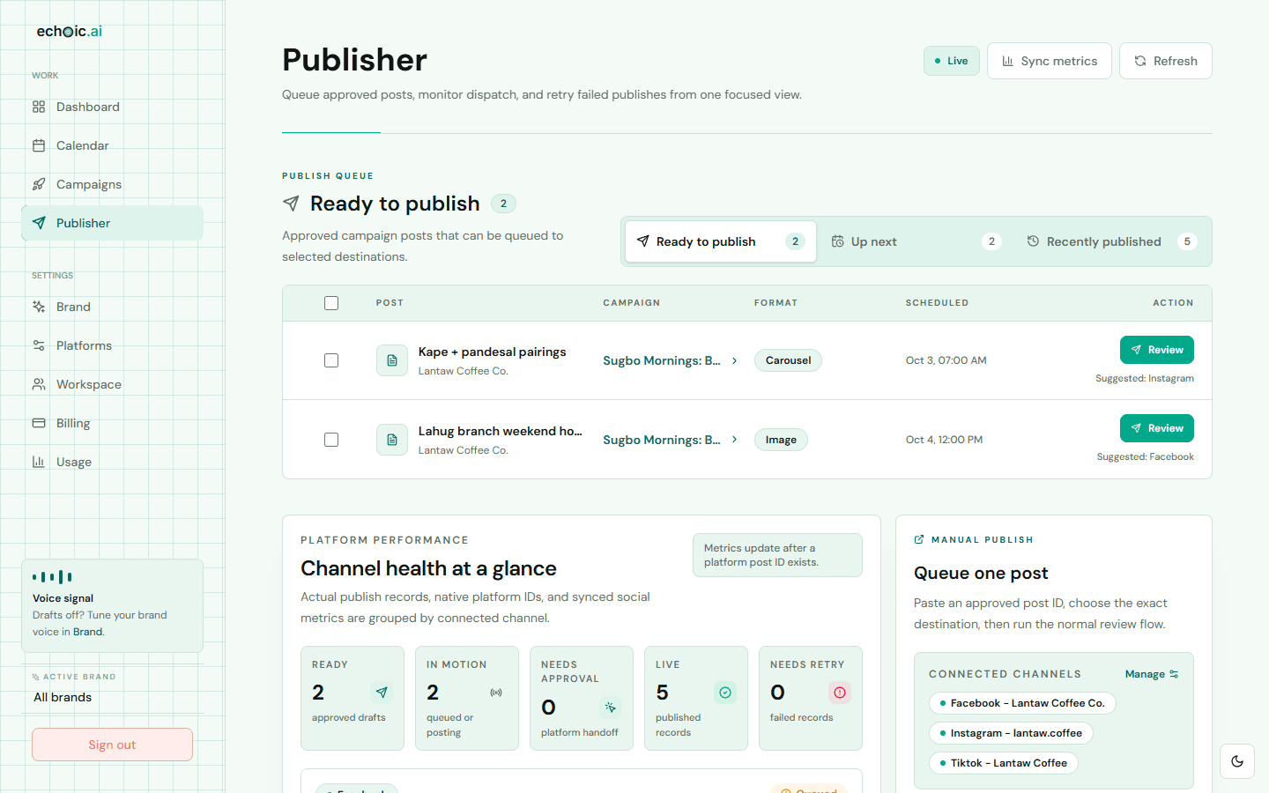The height and width of the screenshot is (793, 1269).
Task: Click the Workspace people icon
Action: click(39, 384)
